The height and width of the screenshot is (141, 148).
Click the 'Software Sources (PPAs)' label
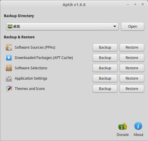coord(35,47)
